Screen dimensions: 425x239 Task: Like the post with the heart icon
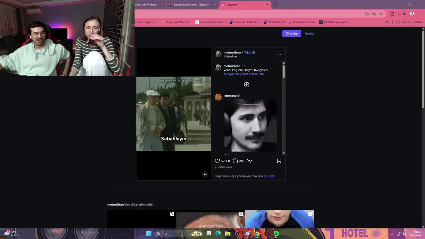217,161
